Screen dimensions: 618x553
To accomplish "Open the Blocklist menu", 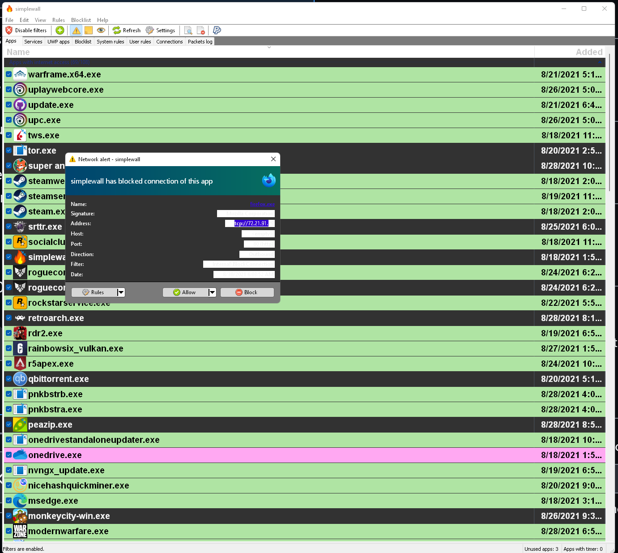I will 81,20.
